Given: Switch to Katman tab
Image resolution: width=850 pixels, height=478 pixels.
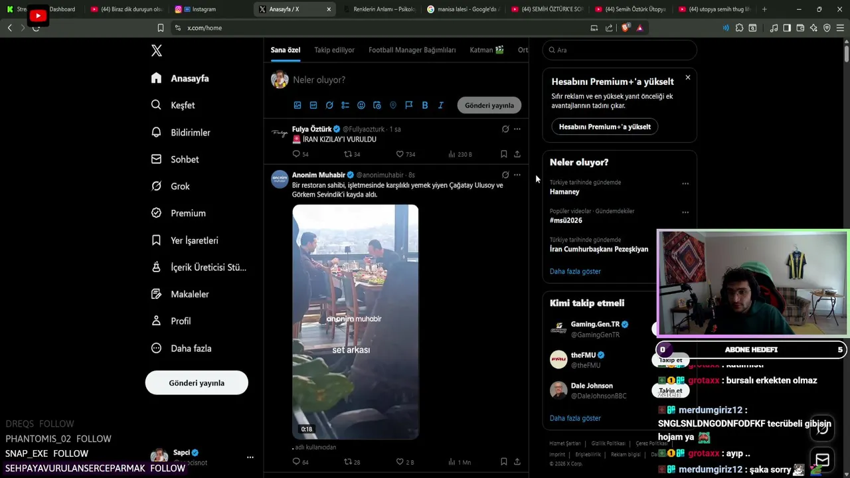Looking at the screenshot, I should click(487, 50).
